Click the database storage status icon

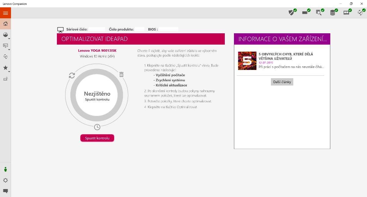pos(333,13)
